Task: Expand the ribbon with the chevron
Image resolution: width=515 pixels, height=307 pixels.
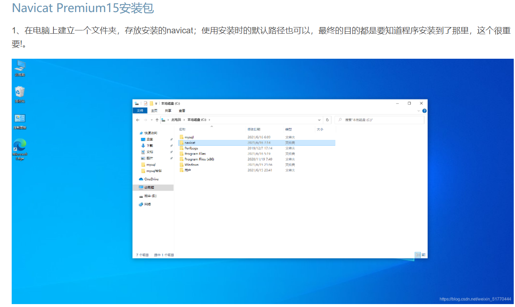Action: point(419,111)
